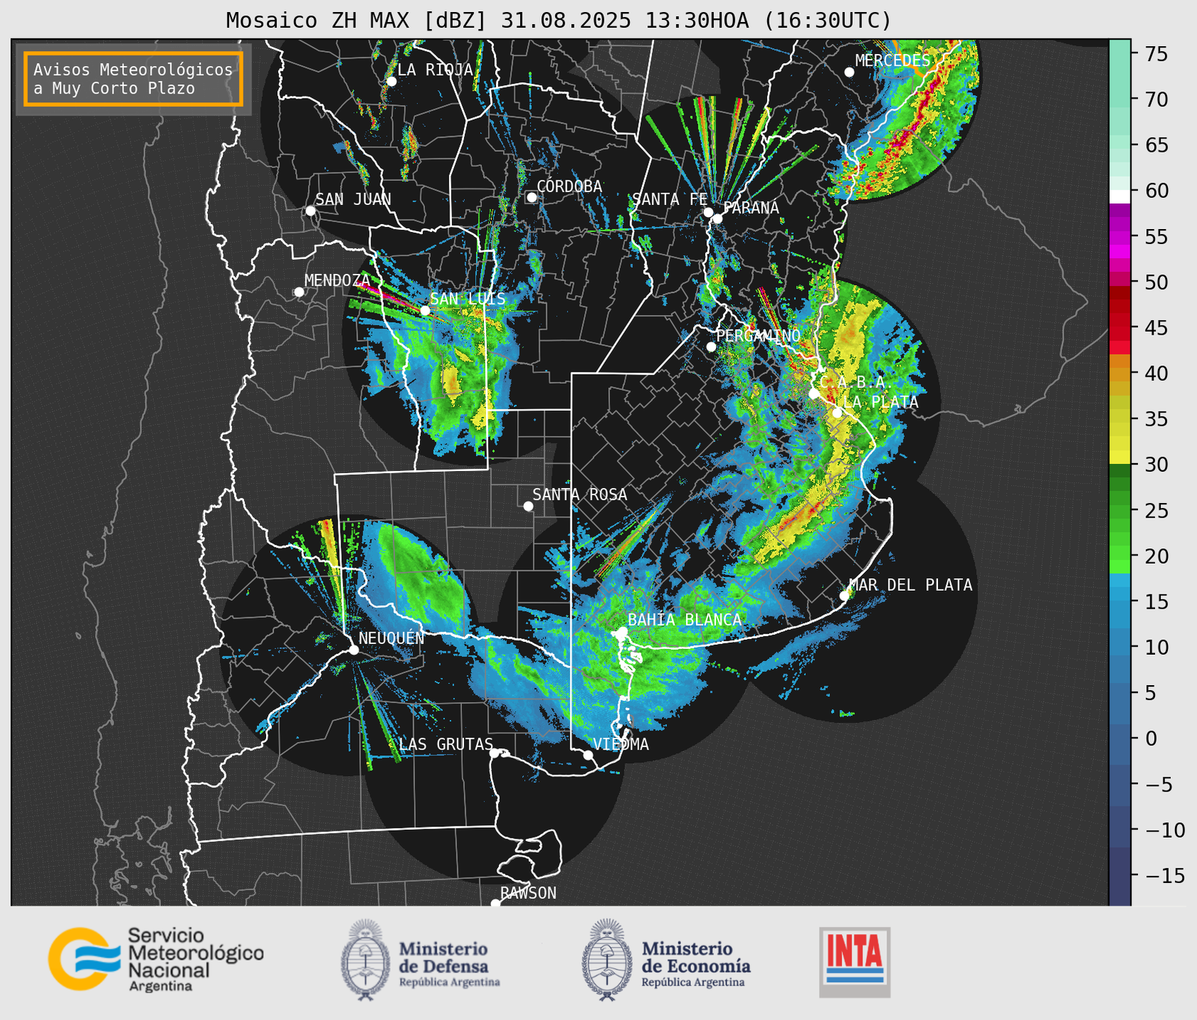Select the La Rioja city marker dot
Image resolution: width=1197 pixels, height=1020 pixels.
click(391, 82)
